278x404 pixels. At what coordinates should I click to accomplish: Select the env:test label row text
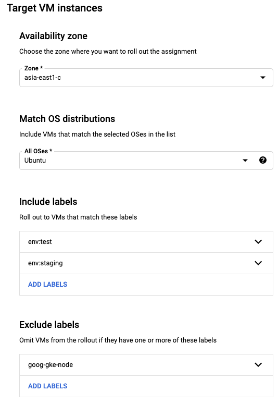[x=40, y=242]
